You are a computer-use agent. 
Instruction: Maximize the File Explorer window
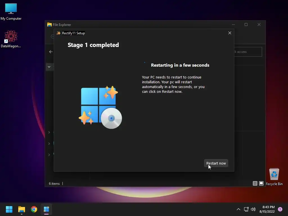click(x=246, y=24)
